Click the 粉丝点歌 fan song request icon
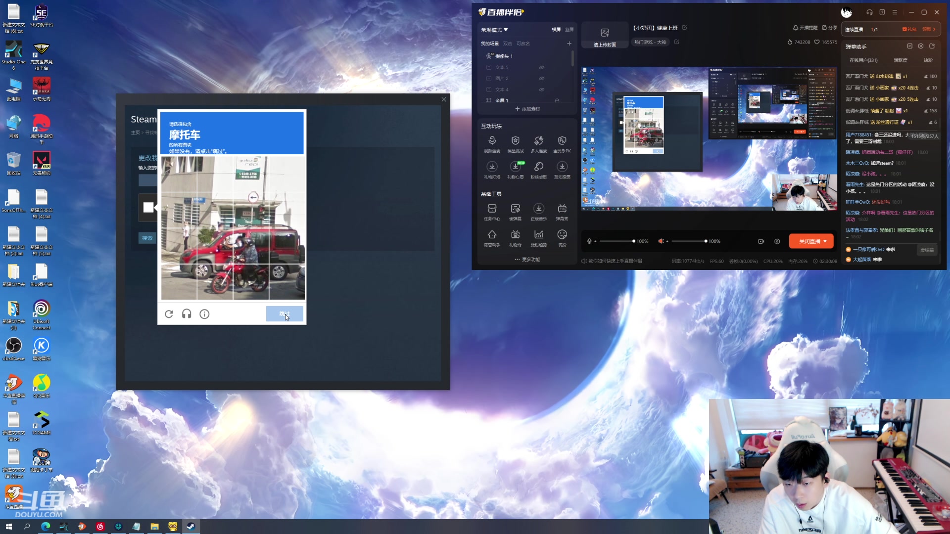The width and height of the screenshot is (950, 534). 538,167
